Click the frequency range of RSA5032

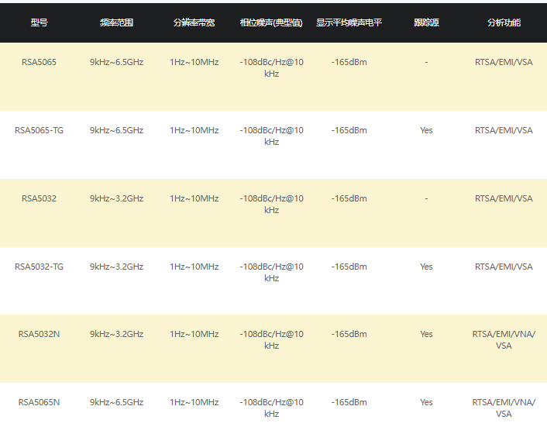(116, 198)
